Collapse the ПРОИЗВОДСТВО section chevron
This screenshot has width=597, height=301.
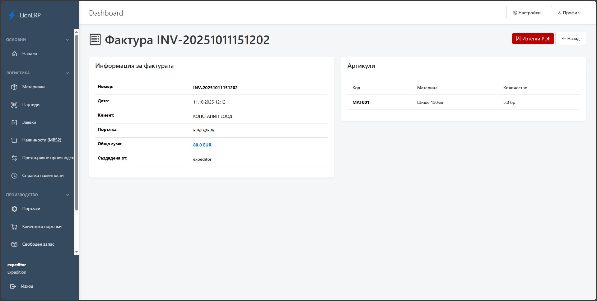[x=67, y=195]
